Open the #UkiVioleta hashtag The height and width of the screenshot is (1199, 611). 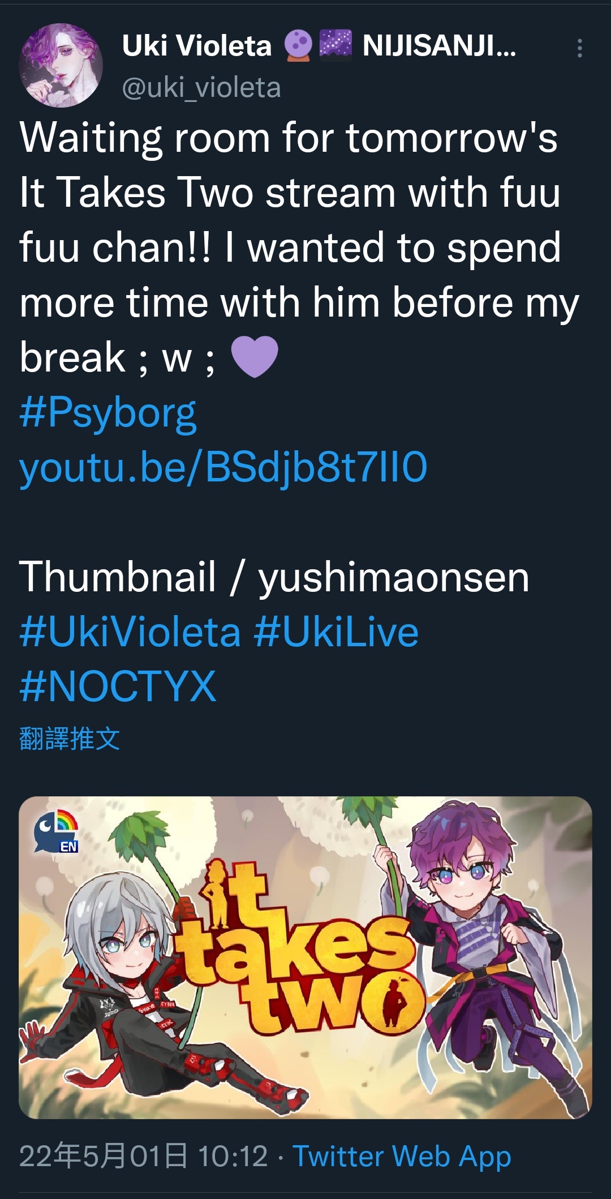click(130, 632)
